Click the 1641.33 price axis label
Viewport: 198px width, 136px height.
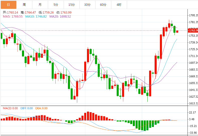pos(193,90)
